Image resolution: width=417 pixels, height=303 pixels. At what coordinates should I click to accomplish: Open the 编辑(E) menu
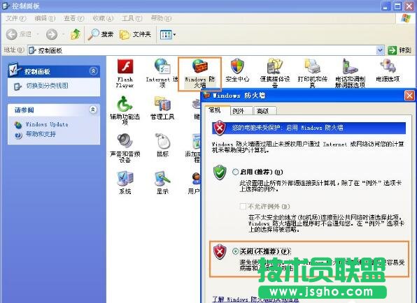[45, 18]
